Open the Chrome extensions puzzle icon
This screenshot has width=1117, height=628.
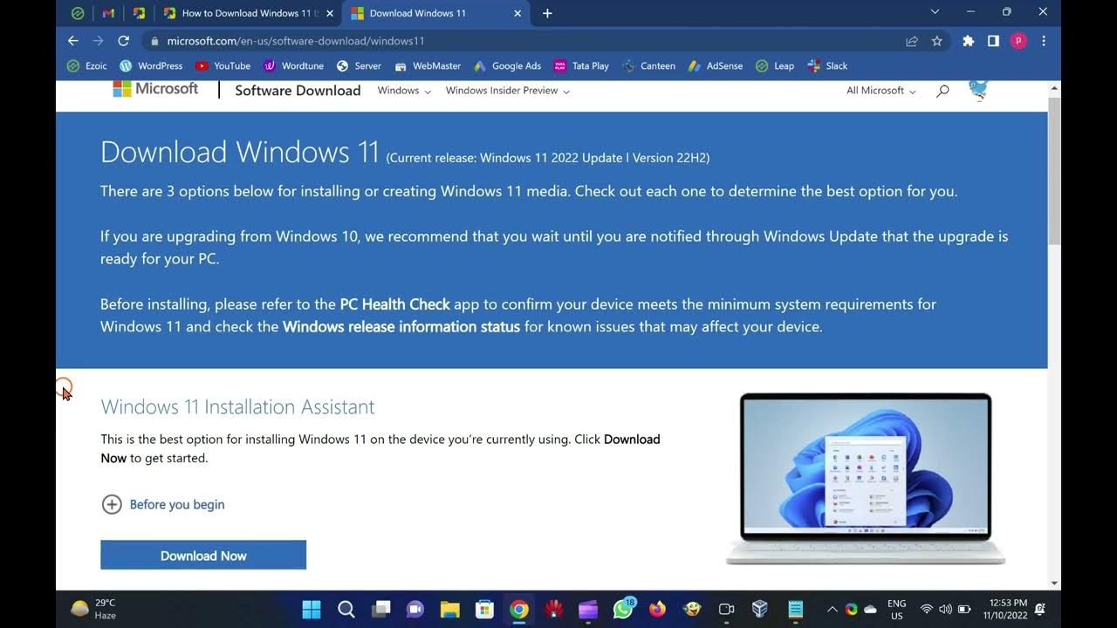coord(968,41)
